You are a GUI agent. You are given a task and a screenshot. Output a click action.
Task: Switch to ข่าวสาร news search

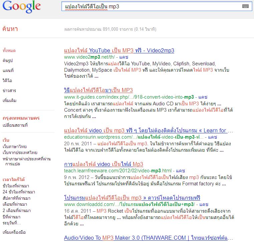tap(9, 91)
